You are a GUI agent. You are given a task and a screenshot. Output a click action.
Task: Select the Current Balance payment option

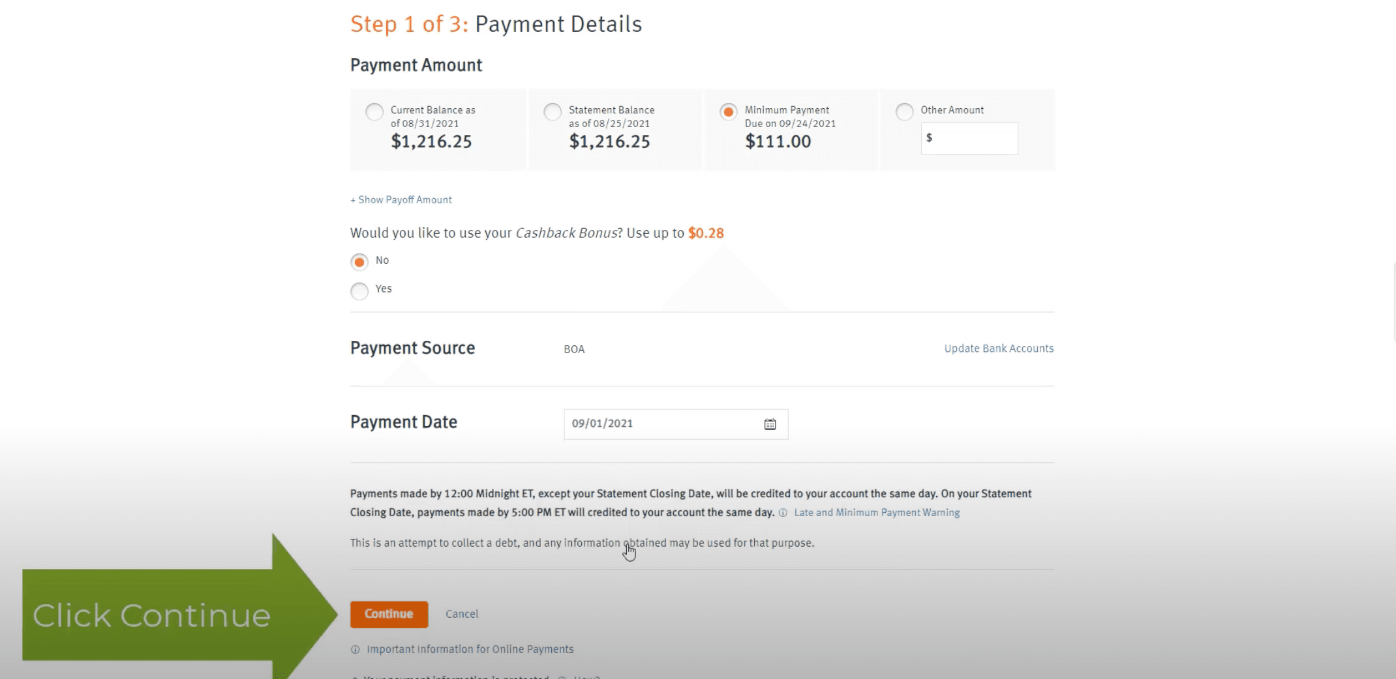pos(374,111)
